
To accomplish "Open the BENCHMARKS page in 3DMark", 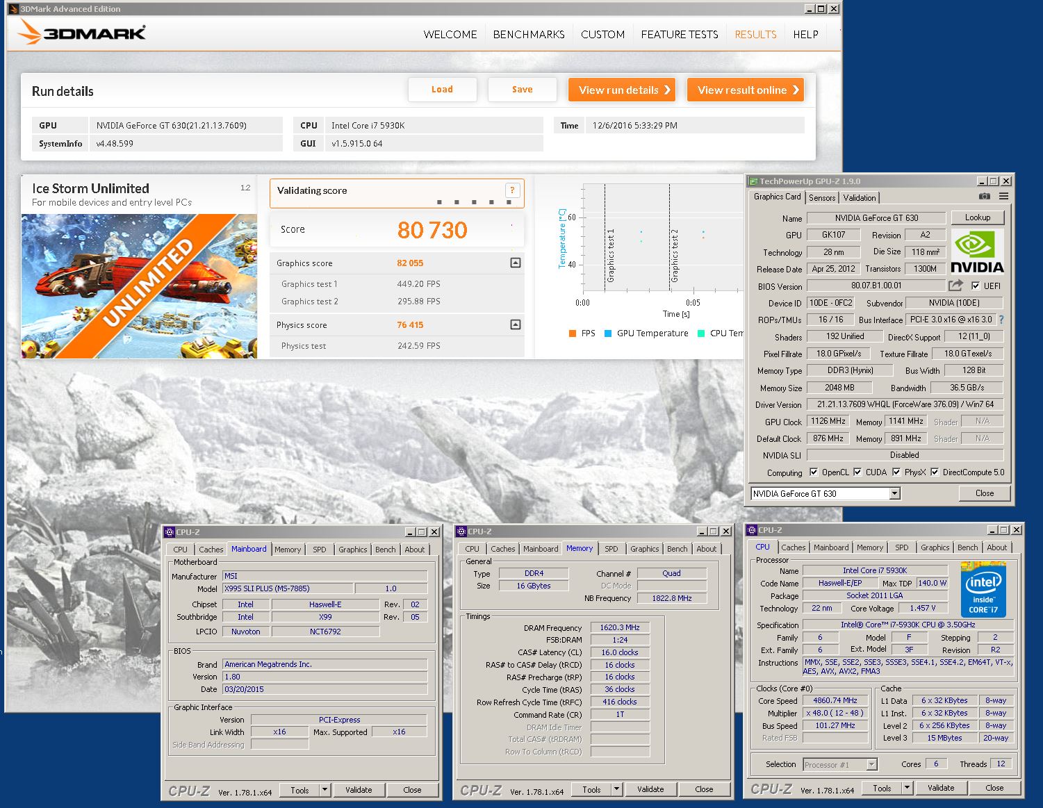I will point(529,34).
